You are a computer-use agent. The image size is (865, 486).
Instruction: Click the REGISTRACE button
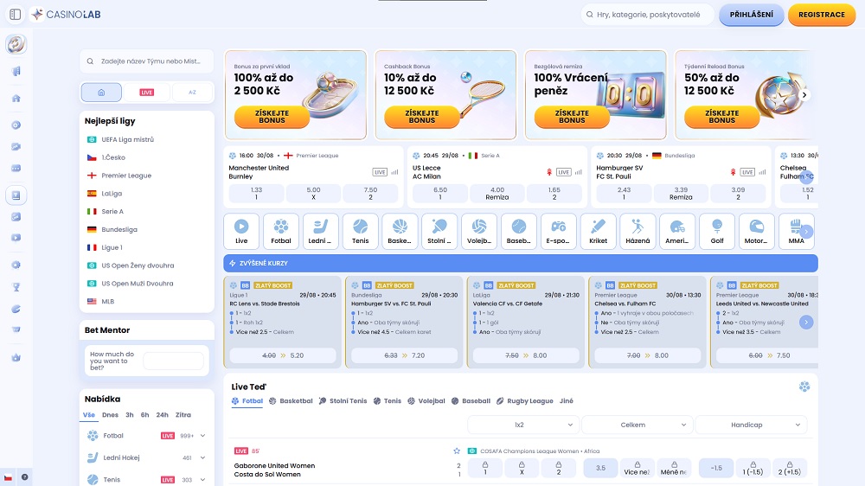[x=822, y=15]
